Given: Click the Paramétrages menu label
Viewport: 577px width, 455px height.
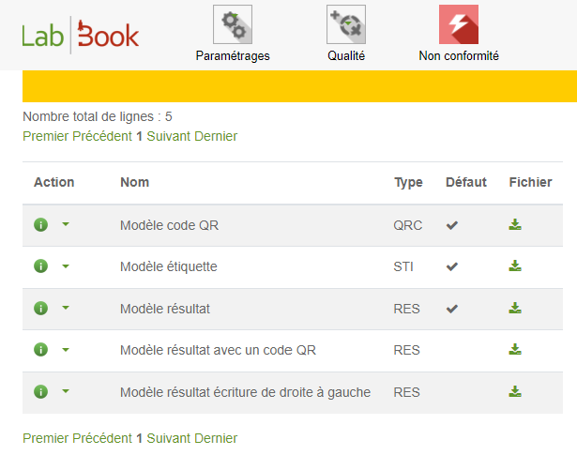Looking at the screenshot, I should (x=233, y=55).
